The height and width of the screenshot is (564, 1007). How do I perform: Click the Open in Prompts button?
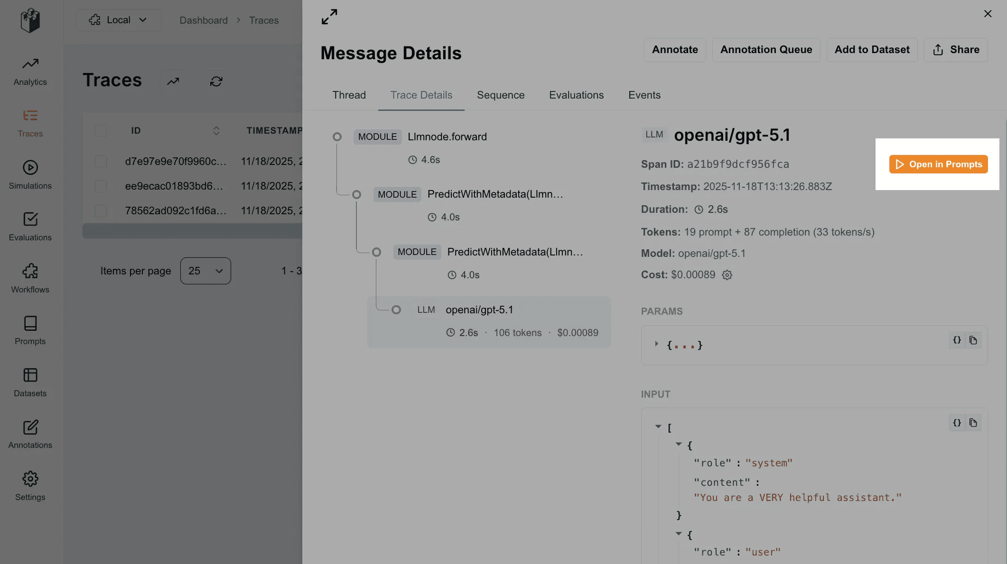click(x=938, y=164)
